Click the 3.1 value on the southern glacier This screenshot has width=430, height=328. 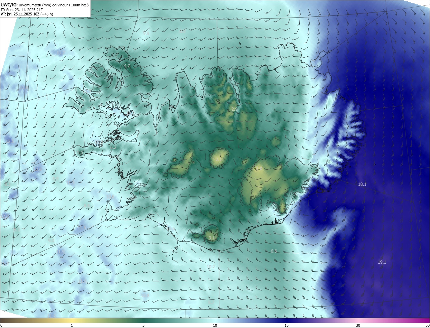click(x=212, y=238)
